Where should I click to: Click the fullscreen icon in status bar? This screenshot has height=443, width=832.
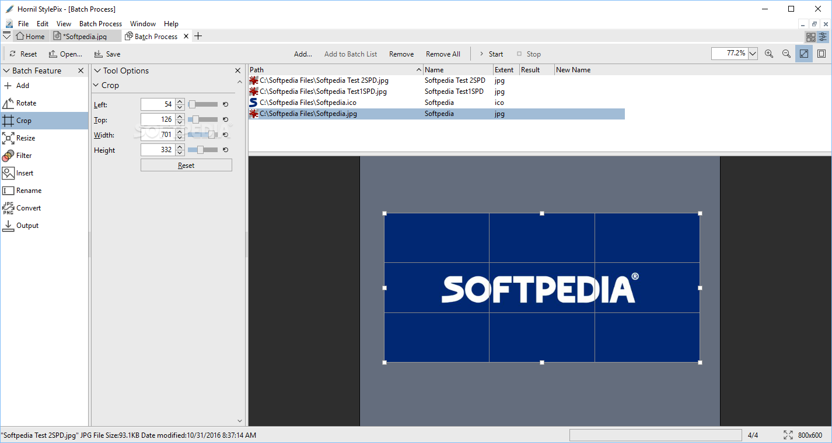click(x=788, y=435)
